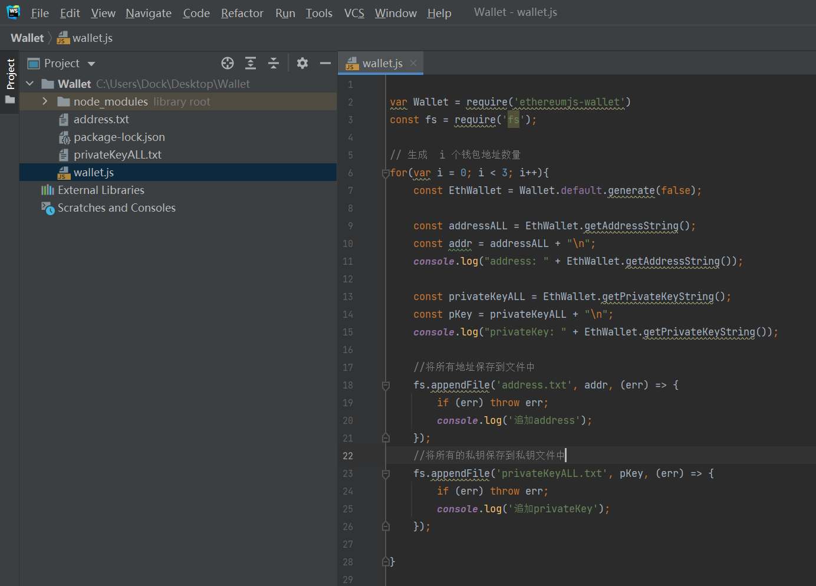Screen dimensions: 816x586
Task: Click getPrivateKeyString on line 13
Action: click(x=657, y=297)
